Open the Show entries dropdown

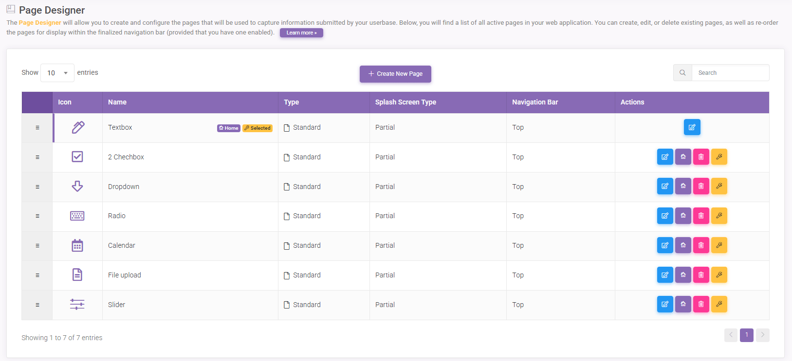(57, 73)
